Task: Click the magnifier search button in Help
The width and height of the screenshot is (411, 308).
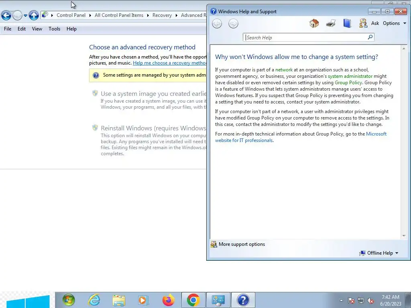Action: (x=370, y=37)
